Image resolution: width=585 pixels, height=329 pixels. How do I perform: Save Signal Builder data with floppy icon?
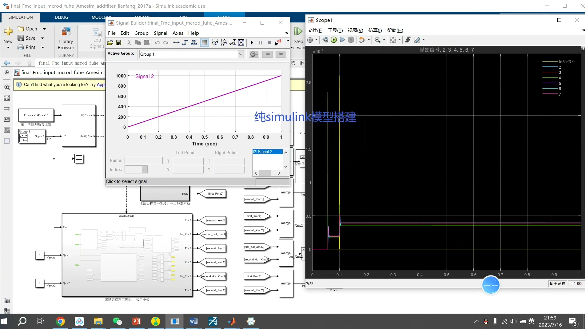118,43
